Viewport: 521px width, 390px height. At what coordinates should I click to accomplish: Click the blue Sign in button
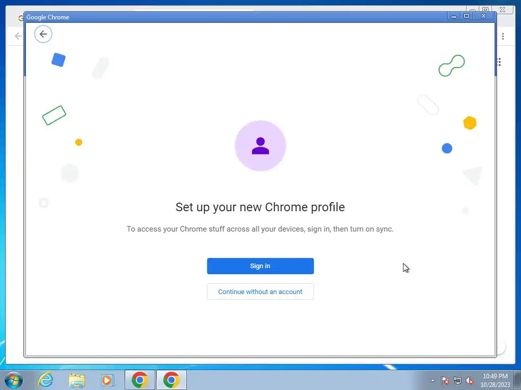(260, 266)
